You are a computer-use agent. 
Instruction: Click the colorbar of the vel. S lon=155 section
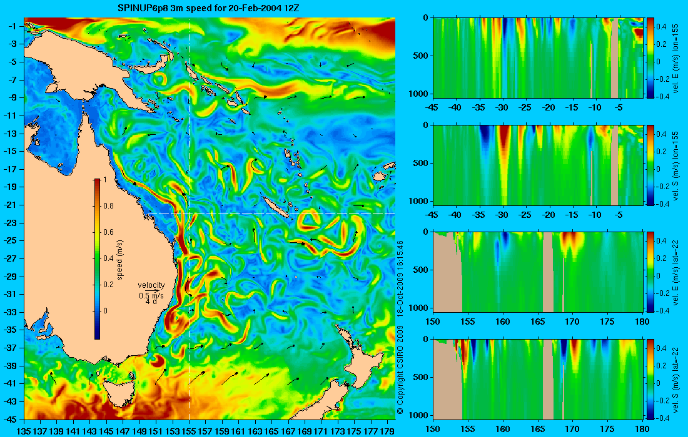pyautogui.click(x=650, y=165)
